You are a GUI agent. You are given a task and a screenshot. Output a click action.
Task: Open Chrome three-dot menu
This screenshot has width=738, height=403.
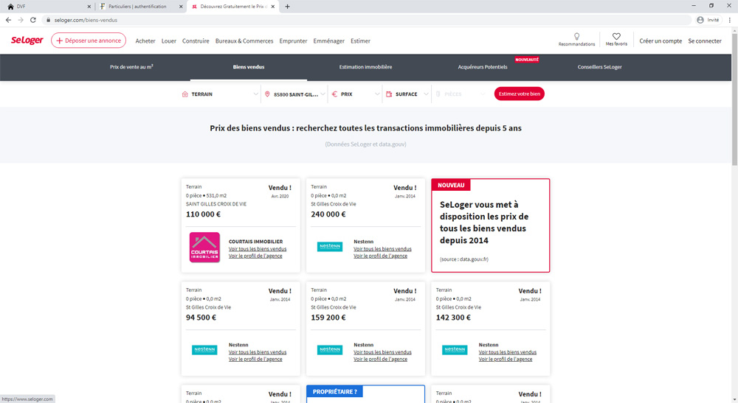730,20
